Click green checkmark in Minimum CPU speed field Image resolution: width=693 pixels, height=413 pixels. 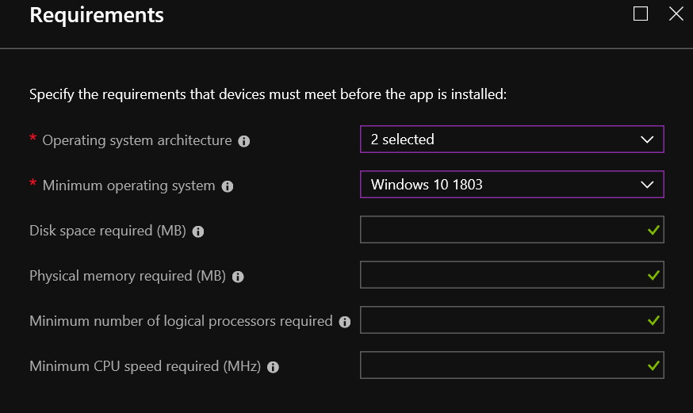(x=653, y=365)
